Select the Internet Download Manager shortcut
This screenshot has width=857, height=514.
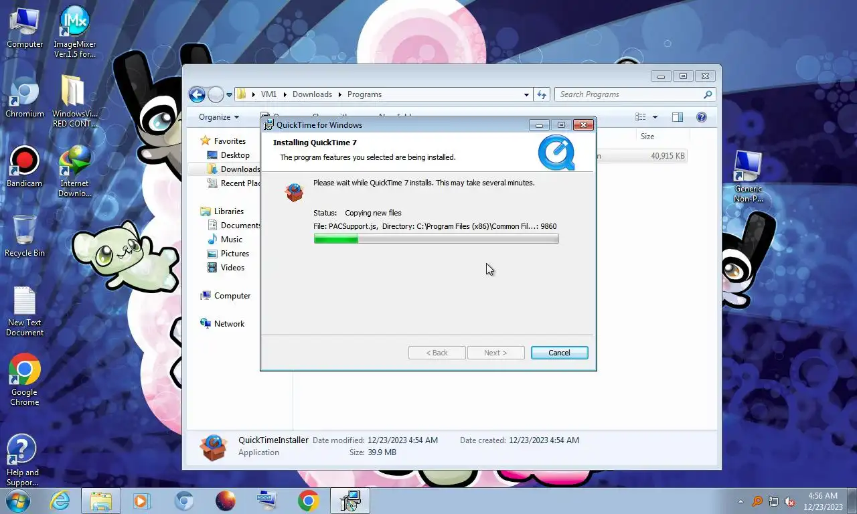(x=74, y=171)
